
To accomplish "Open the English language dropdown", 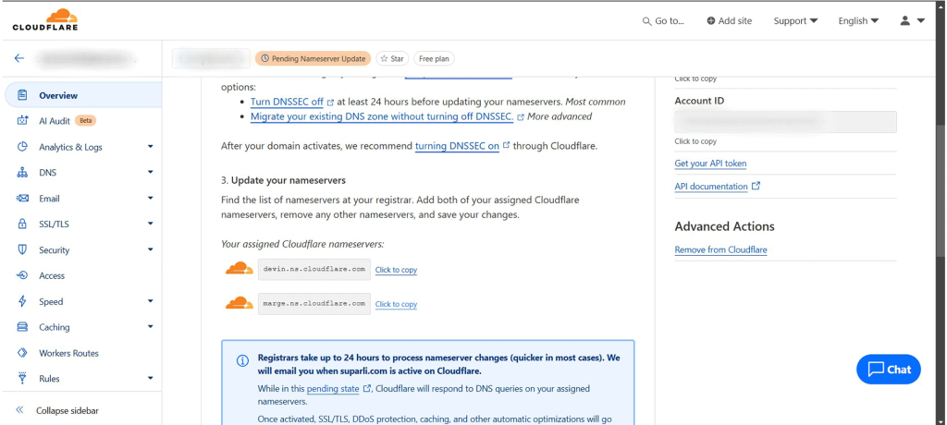I will pos(857,20).
